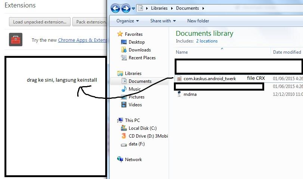This screenshot has width=303, height=179.
Task: Sort files by Name column header
Action: click(x=182, y=52)
